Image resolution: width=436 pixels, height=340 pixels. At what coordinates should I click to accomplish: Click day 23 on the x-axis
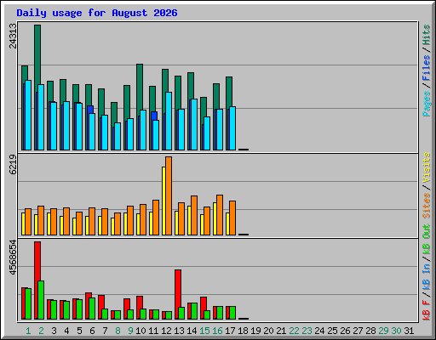307,331
